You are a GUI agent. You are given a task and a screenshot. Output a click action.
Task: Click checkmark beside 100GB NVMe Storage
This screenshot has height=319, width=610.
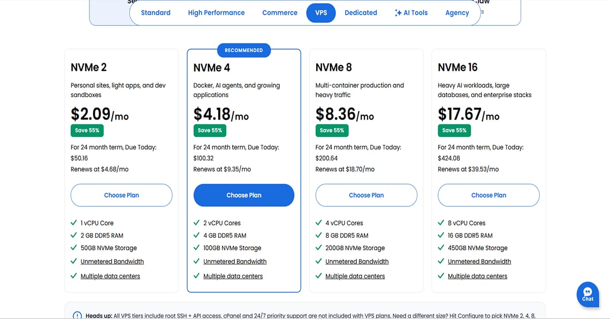(197, 248)
